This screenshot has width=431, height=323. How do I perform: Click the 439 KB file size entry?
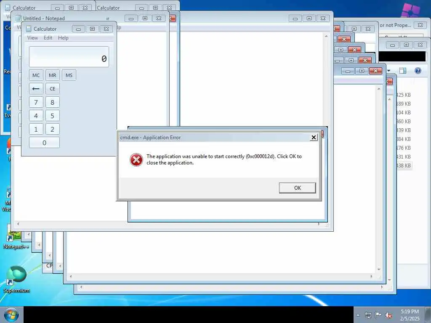tap(404, 130)
